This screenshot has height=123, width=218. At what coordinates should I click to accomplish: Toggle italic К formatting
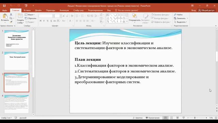pyautogui.click(x=44, y=21)
